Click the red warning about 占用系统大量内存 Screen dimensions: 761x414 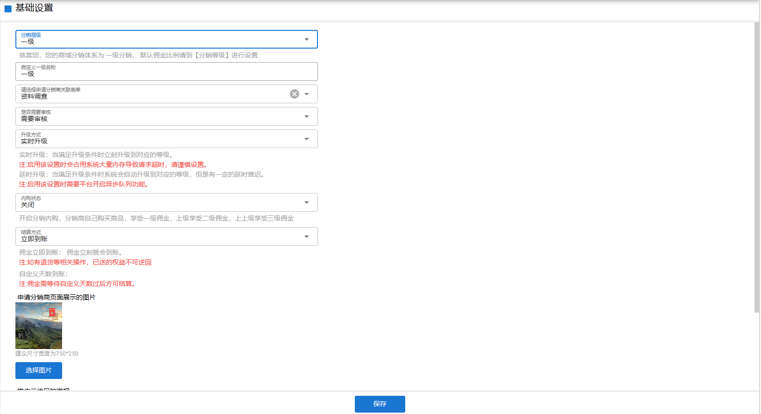click(114, 164)
